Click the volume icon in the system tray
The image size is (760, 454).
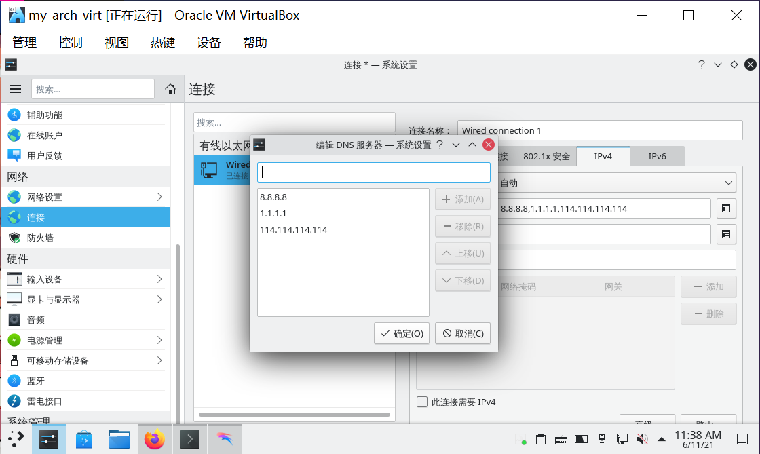[642, 439]
